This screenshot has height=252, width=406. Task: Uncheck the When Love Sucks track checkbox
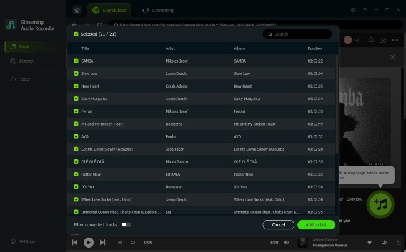[x=76, y=199]
